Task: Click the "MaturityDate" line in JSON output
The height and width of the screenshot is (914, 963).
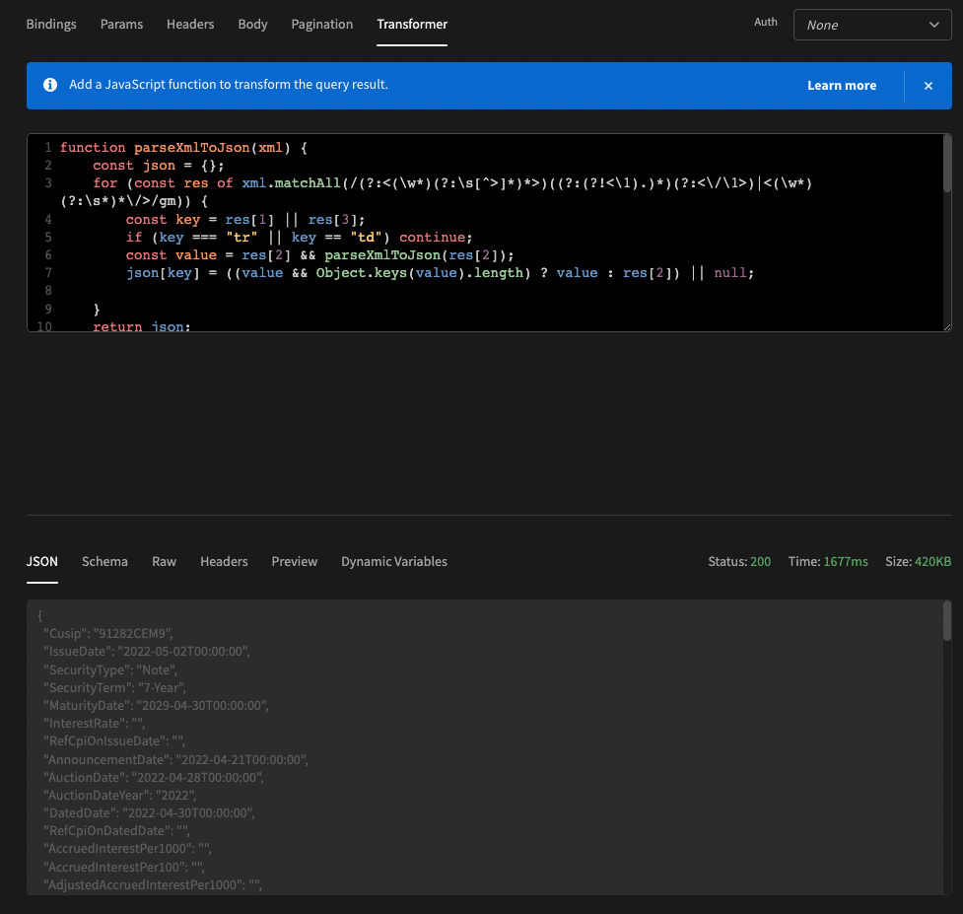Action: [x=156, y=705]
